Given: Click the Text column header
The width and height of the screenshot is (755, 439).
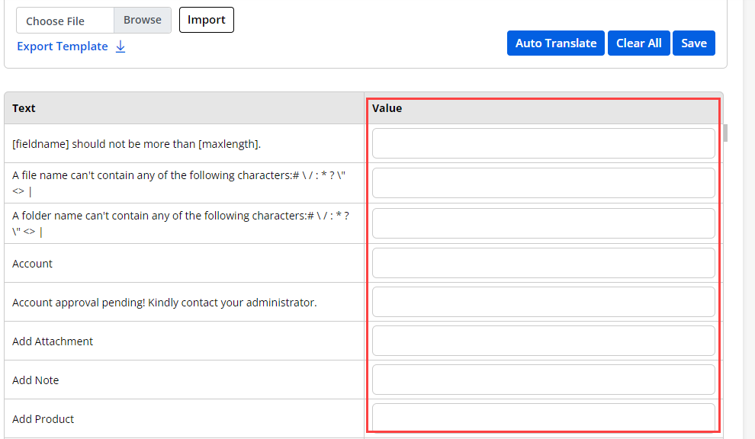Looking at the screenshot, I should (x=24, y=108).
